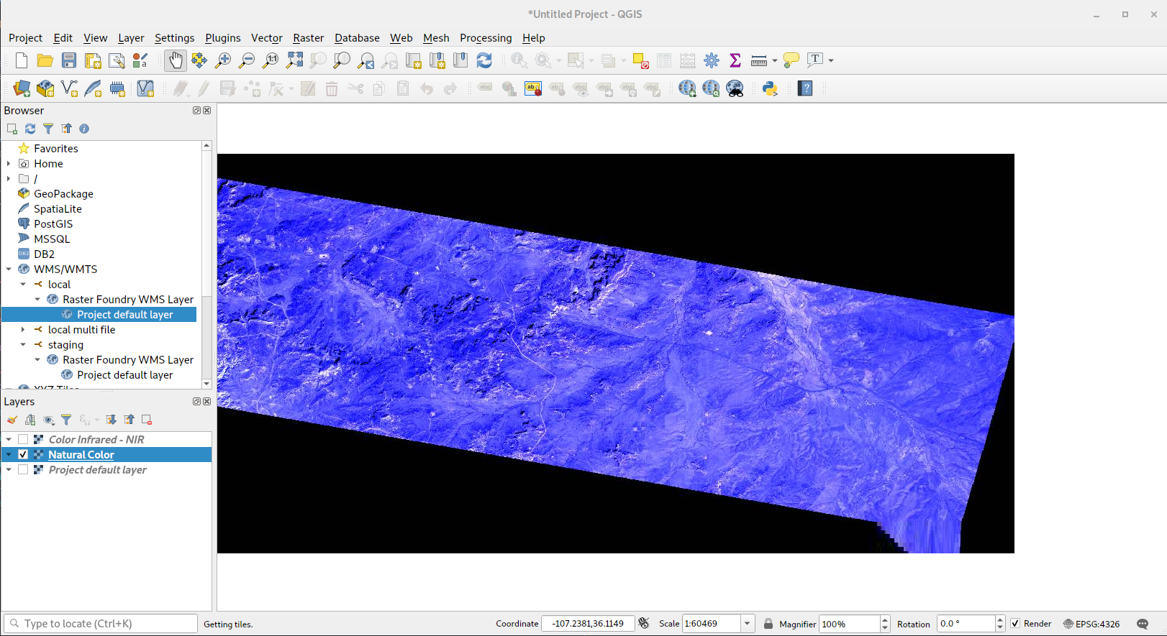Open the Processing Toolbox gear icon
Image resolution: width=1167 pixels, height=636 pixels.
tap(712, 60)
